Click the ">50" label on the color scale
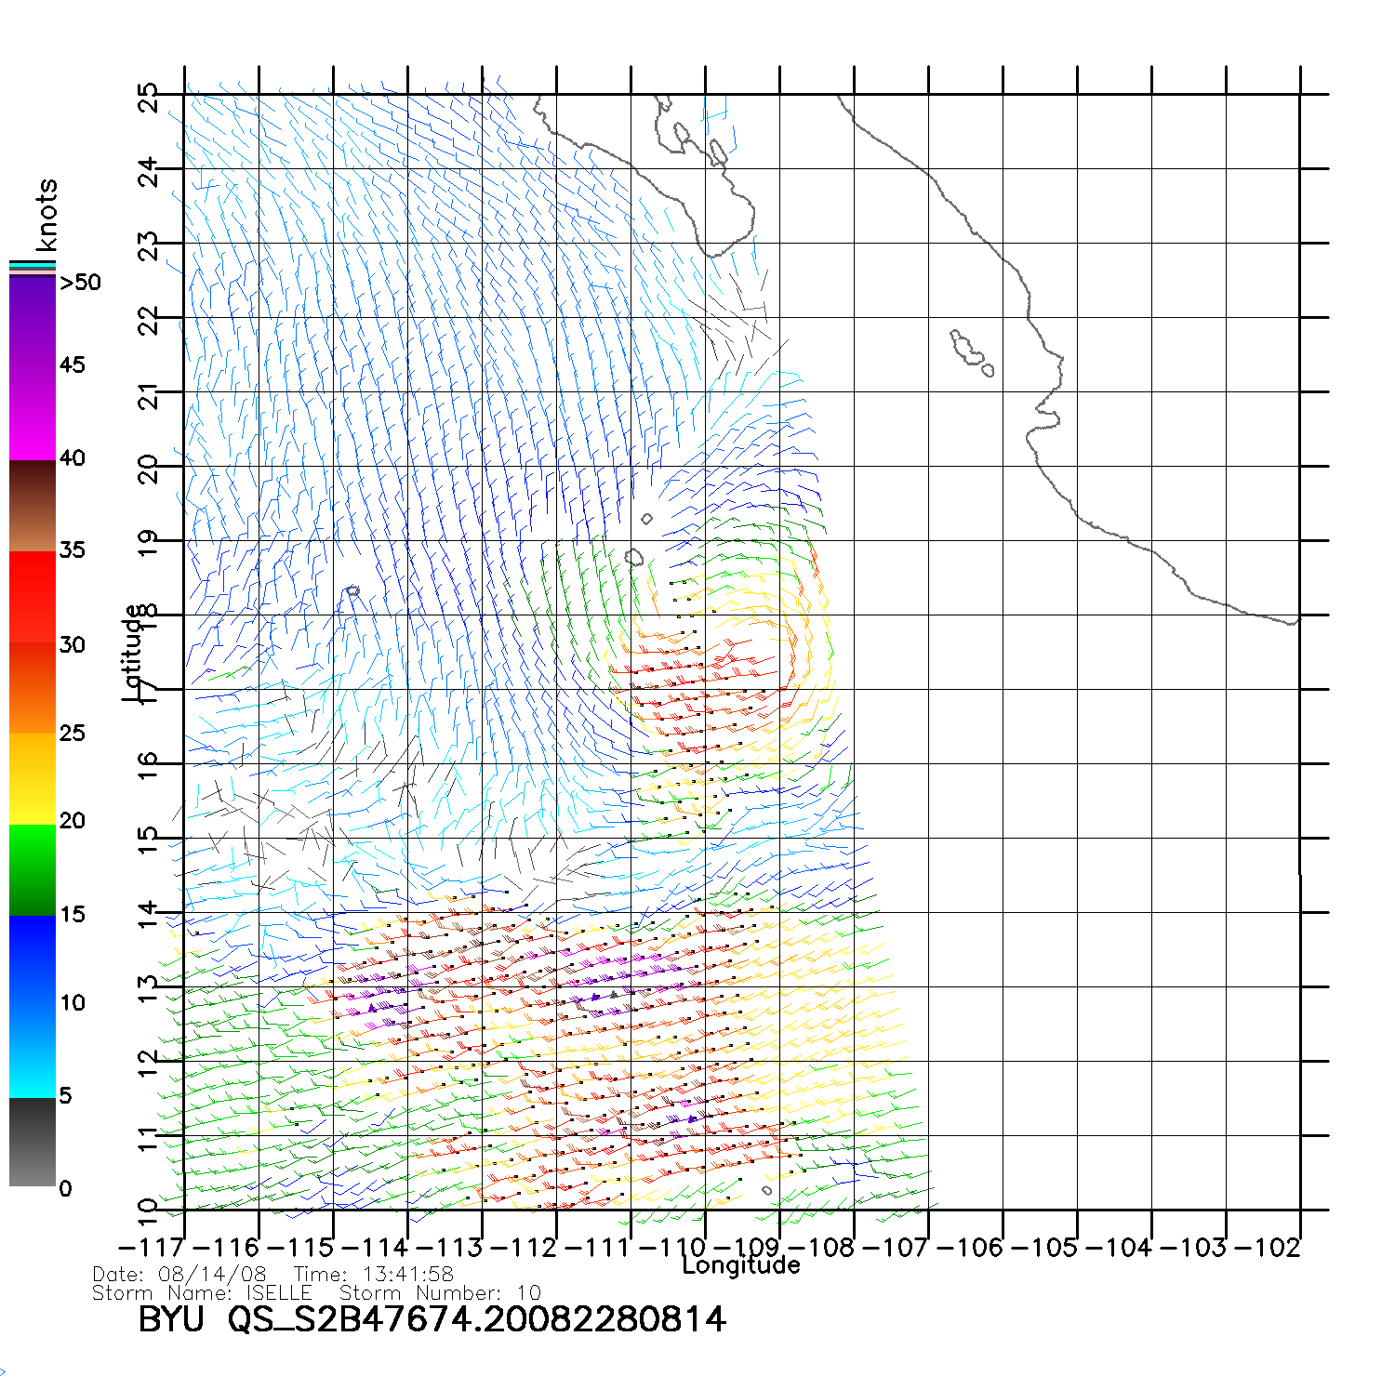Image resolution: width=1395 pixels, height=1376 pixels. point(80,283)
